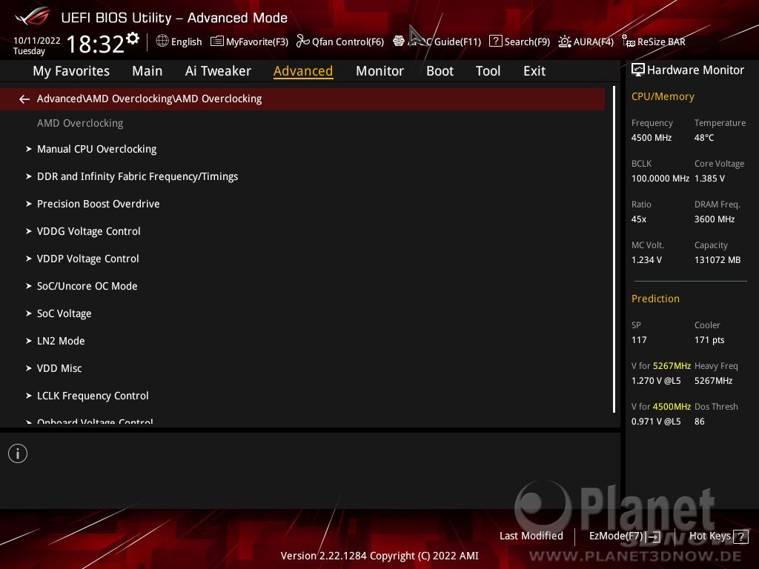The width and height of the screenshot is (759, 569).
Task: Click the Ratio value 45x
Action: tap(638, 219)
